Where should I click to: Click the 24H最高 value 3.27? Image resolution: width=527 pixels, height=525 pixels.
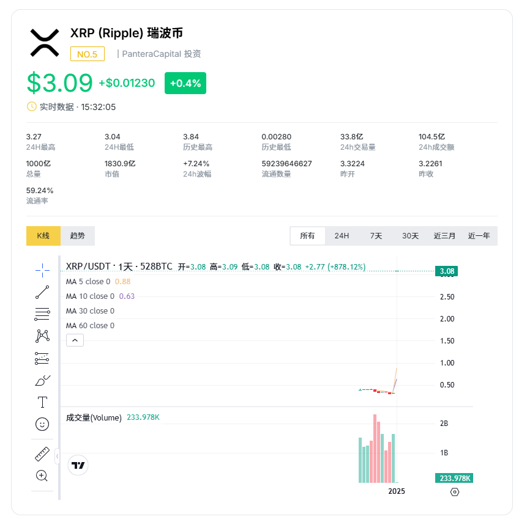pos(34,137)
